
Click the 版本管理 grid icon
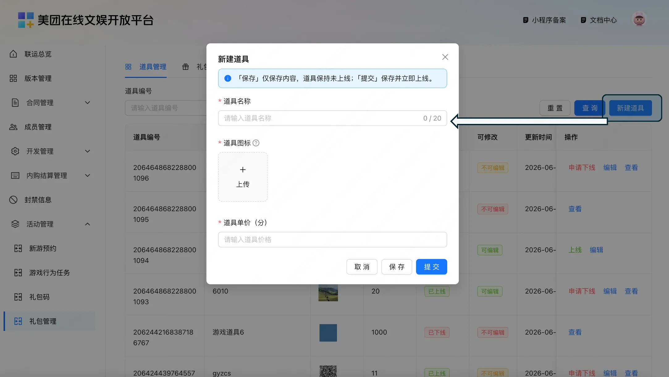click(13, 78)
